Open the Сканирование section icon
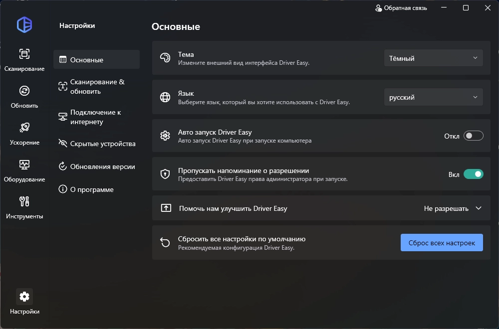 pos(24,54)
